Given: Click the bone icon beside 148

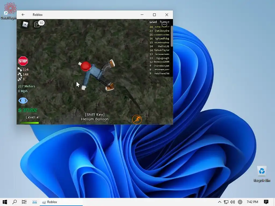Looking at the screenshot, I should 20,74.
